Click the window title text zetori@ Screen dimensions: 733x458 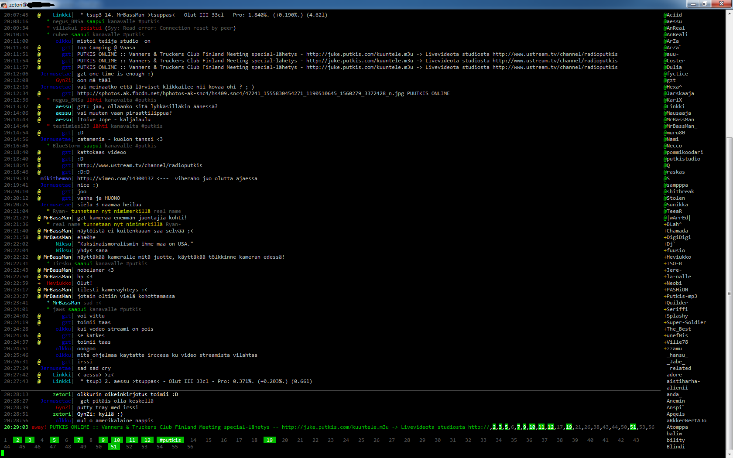coord(18,5)
